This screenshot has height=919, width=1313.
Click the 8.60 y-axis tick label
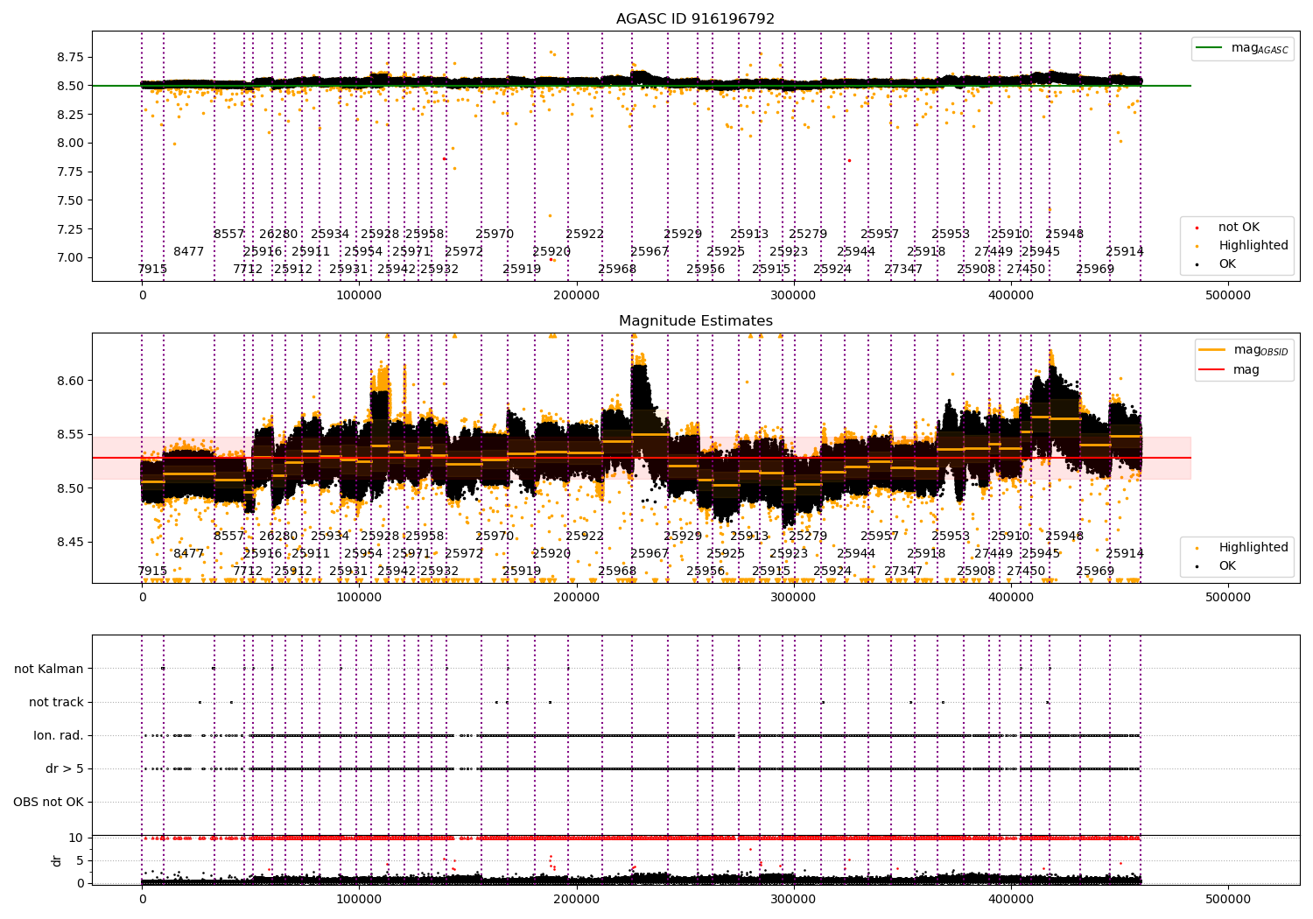[70, 381]
